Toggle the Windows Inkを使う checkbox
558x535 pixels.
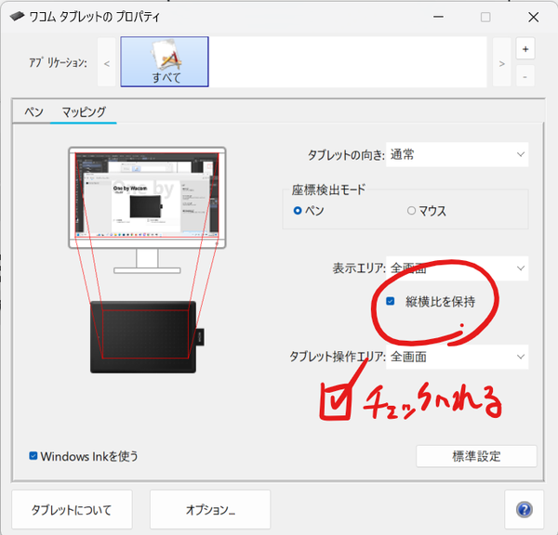pyautogui.click(x=33, y=456)
